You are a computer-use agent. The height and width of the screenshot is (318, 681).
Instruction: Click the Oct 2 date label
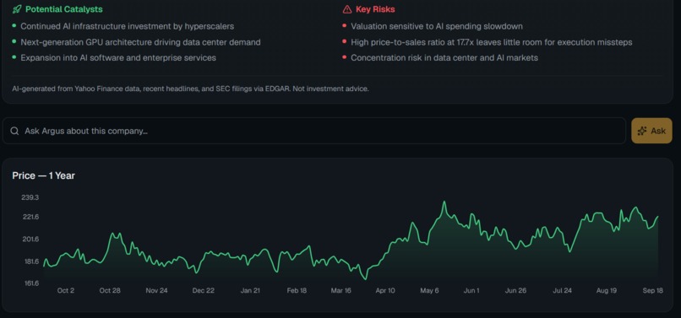(66, 291)
